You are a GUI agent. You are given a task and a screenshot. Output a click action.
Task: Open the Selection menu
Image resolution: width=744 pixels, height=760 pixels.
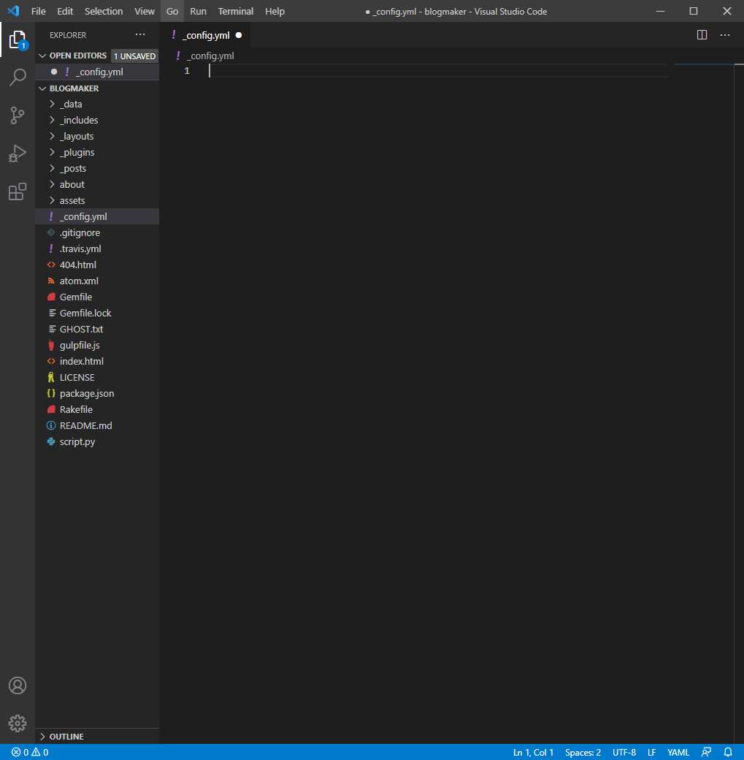pos(104,11)
